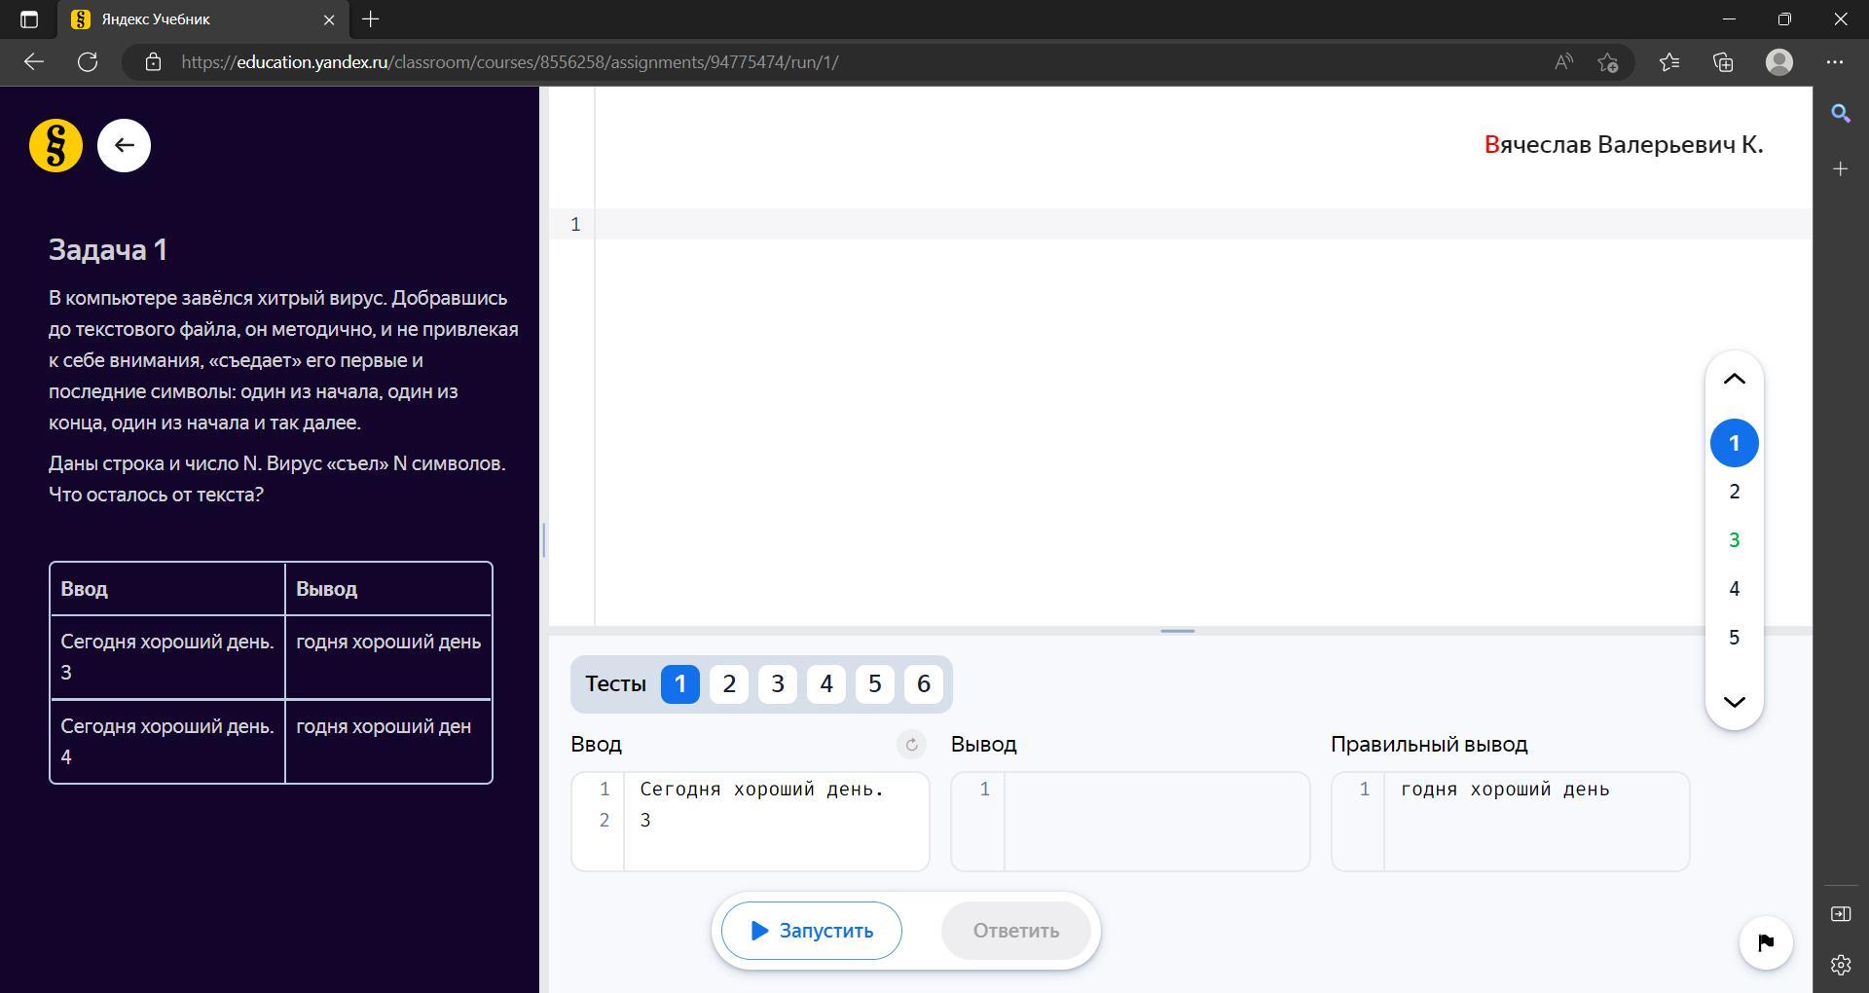Viewport: 1869px width, 993px height.
Task: Go to previous task with up chevron
Action: (1734, 380)
